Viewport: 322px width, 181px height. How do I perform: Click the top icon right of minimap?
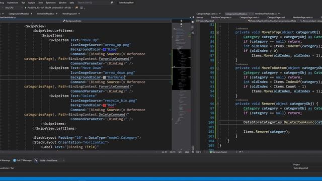coord(193,22)
